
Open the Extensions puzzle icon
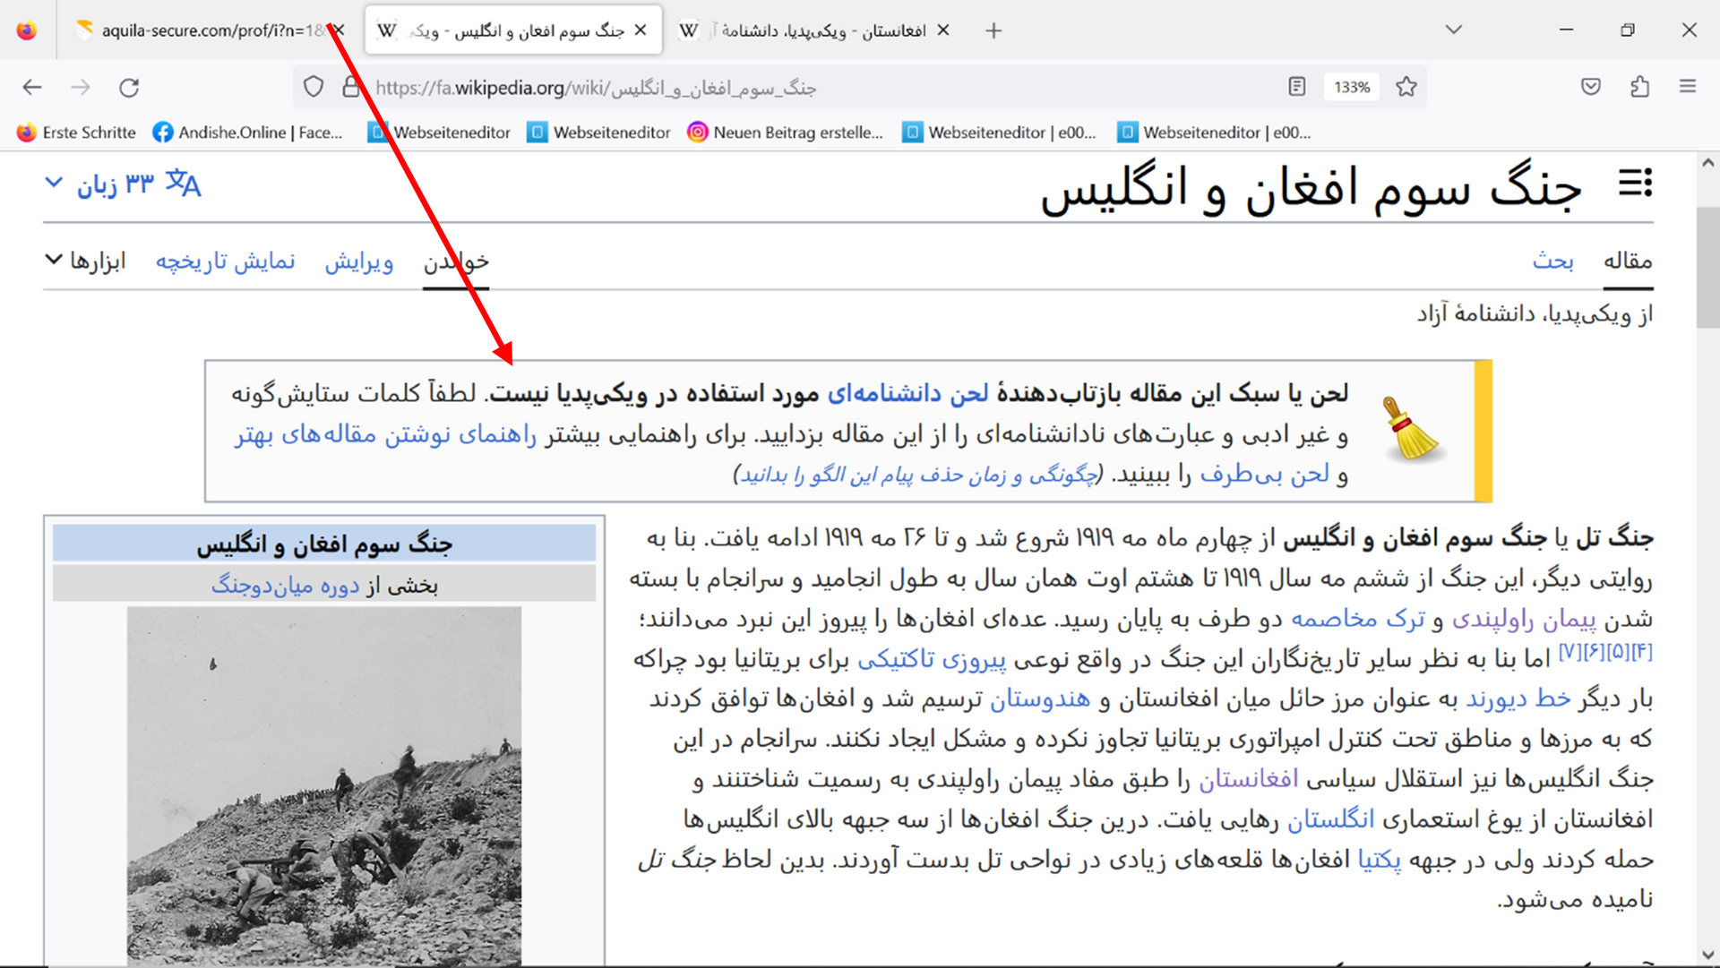pyautogui.click(x=1639, y=87)
